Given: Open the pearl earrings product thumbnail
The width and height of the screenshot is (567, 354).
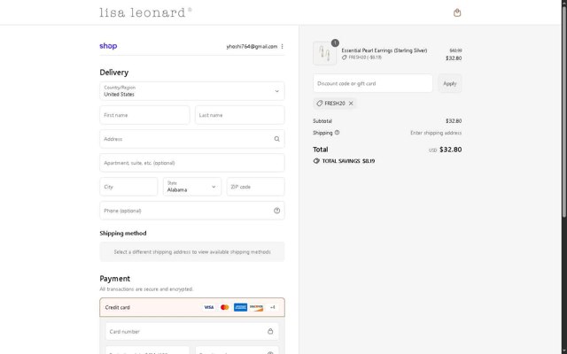Looking at the screenshot, I should 325,53.
